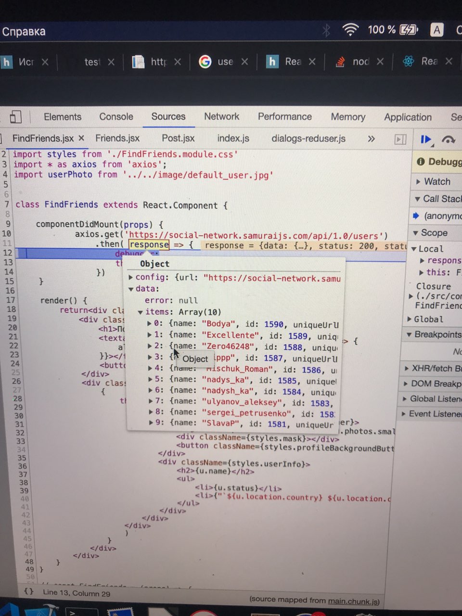Open the Memory tab
Viewport: 462px width, 616px height.
coord(348,117)
